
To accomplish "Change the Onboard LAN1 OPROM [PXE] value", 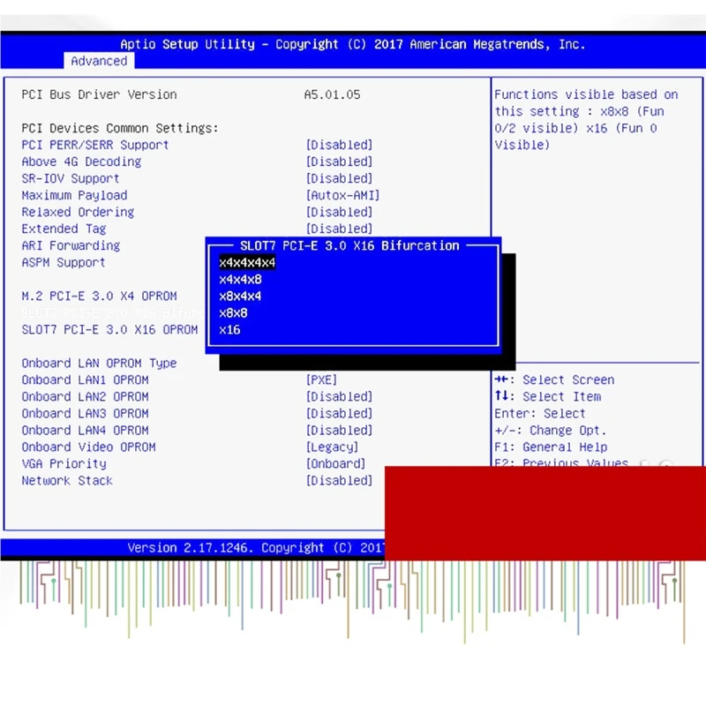I will pyautogui.click(x=321, y=380).
